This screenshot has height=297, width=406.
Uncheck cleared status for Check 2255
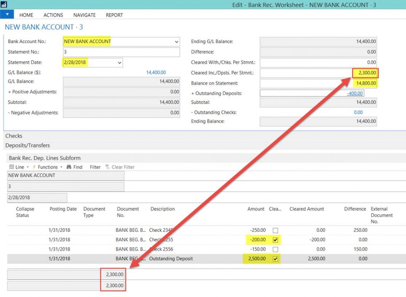276,240
